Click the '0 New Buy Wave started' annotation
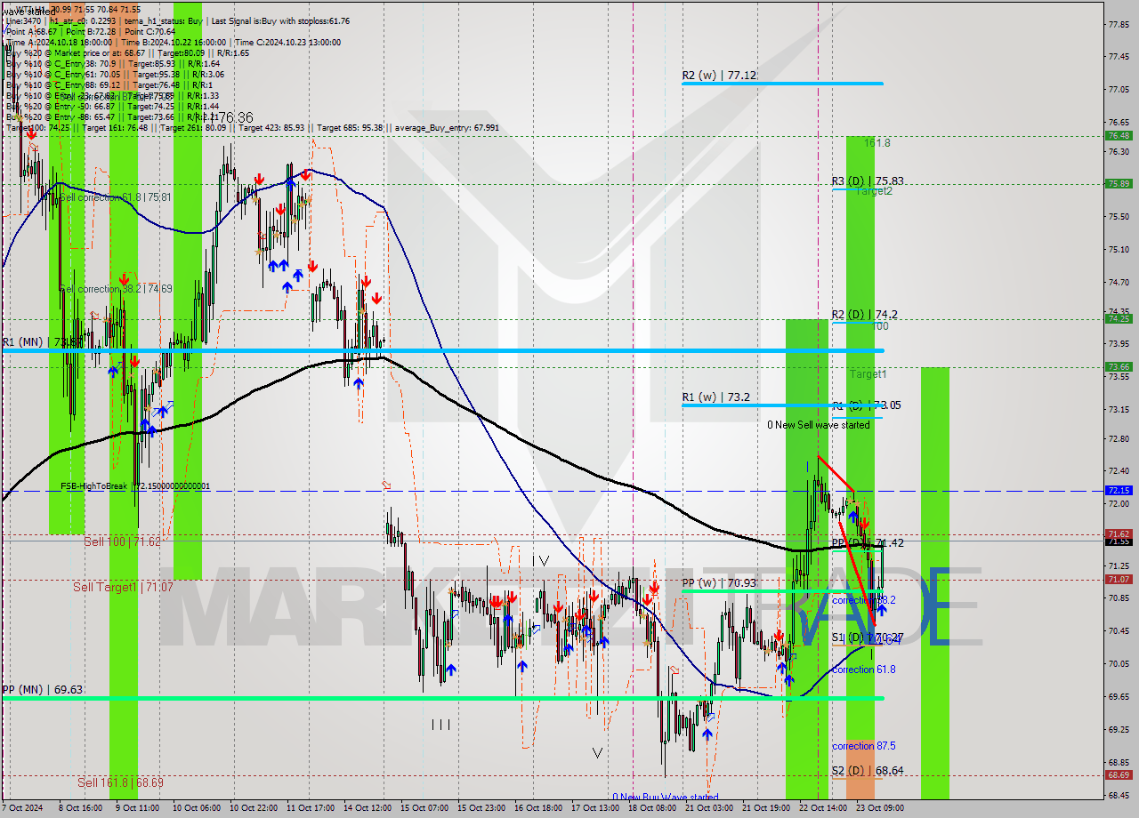Image resolution: width=1139 pixels, height=818 pixels. (x=665, y=798)
